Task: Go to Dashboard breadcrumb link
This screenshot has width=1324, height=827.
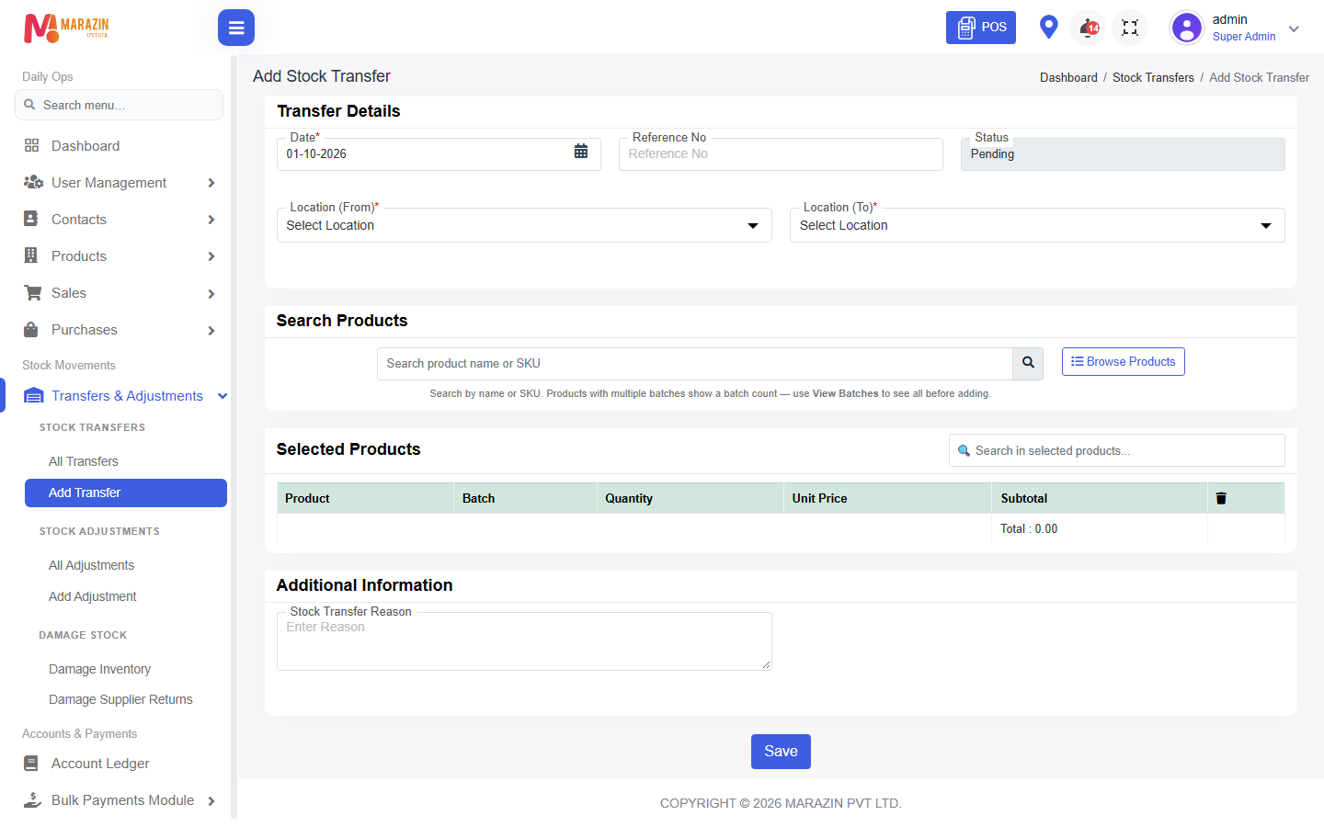Action: pos(1068,77)
